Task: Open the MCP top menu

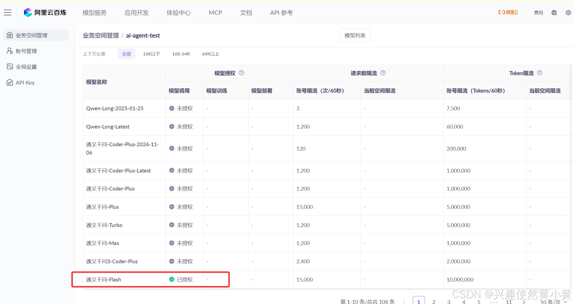Action: point(216,12)
